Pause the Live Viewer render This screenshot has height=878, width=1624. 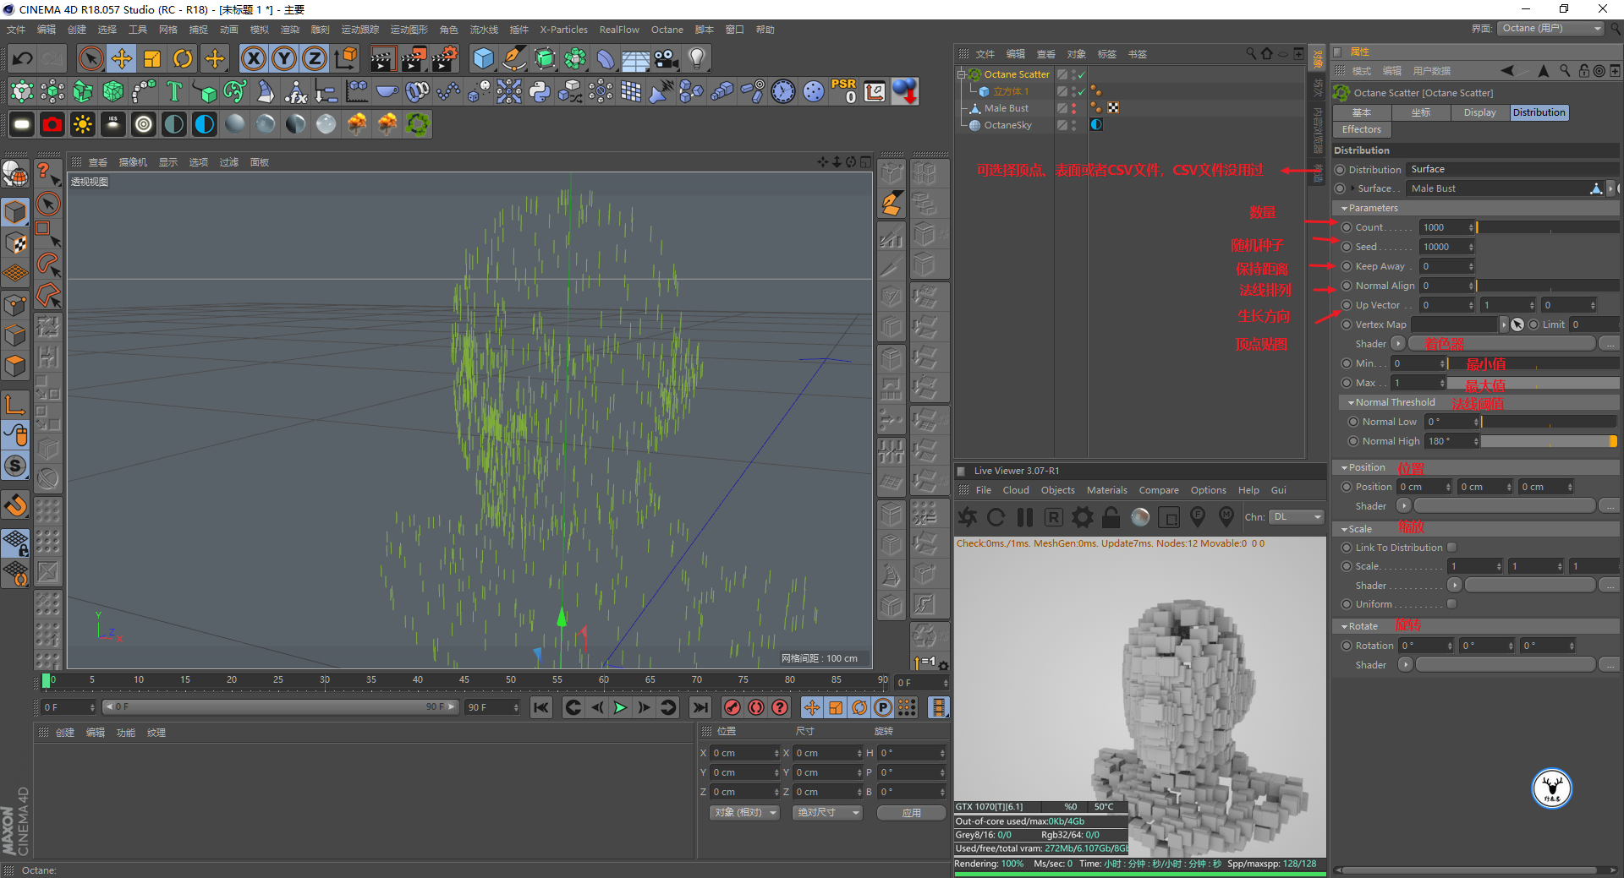tap(1025, 516)
